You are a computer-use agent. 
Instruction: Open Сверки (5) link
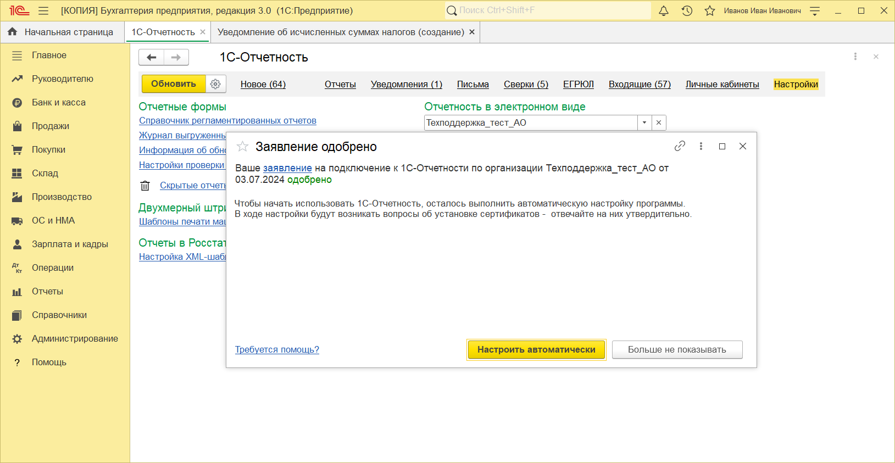coord(526,84)
